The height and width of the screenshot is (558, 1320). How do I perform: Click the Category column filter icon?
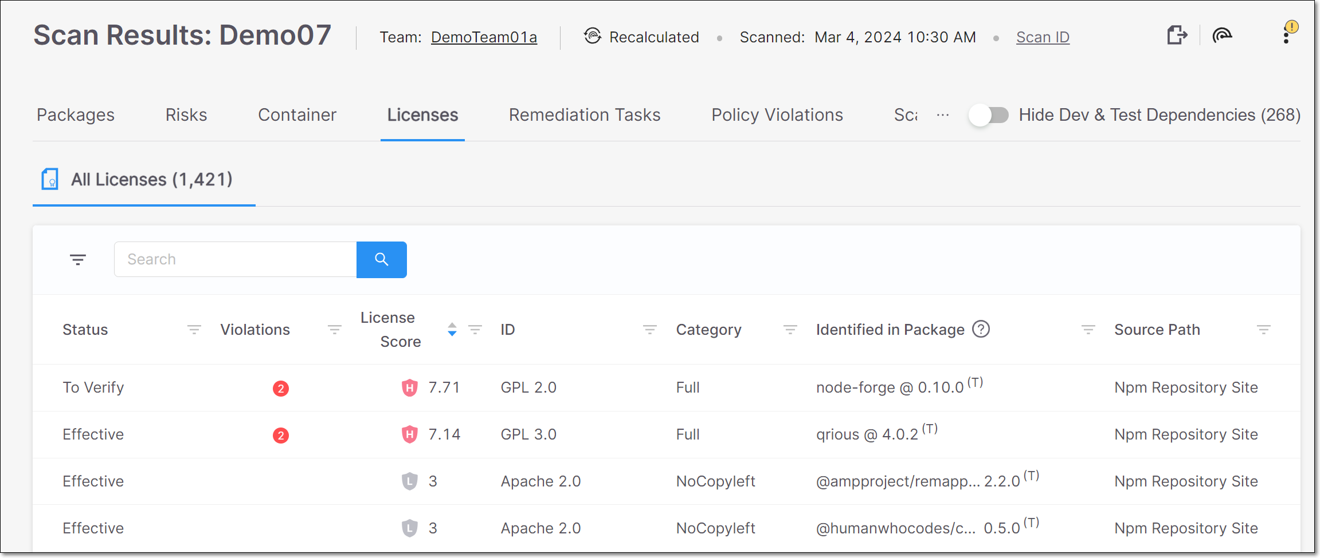(x=790, y=330)
